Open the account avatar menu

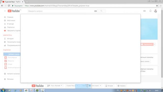tap(156, 11)
